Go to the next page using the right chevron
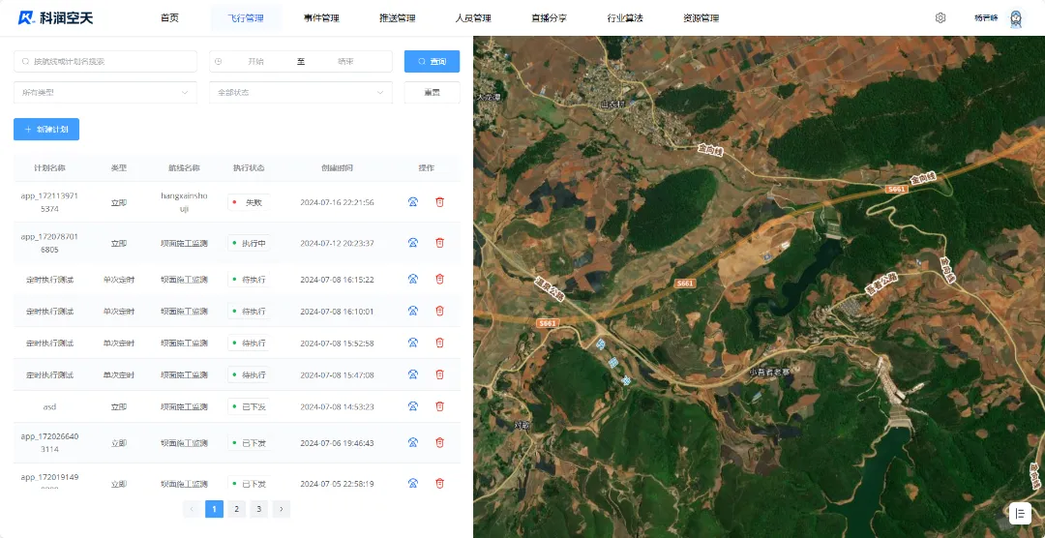This screenshot has width=1045, height=538. (x=281, y=508)
